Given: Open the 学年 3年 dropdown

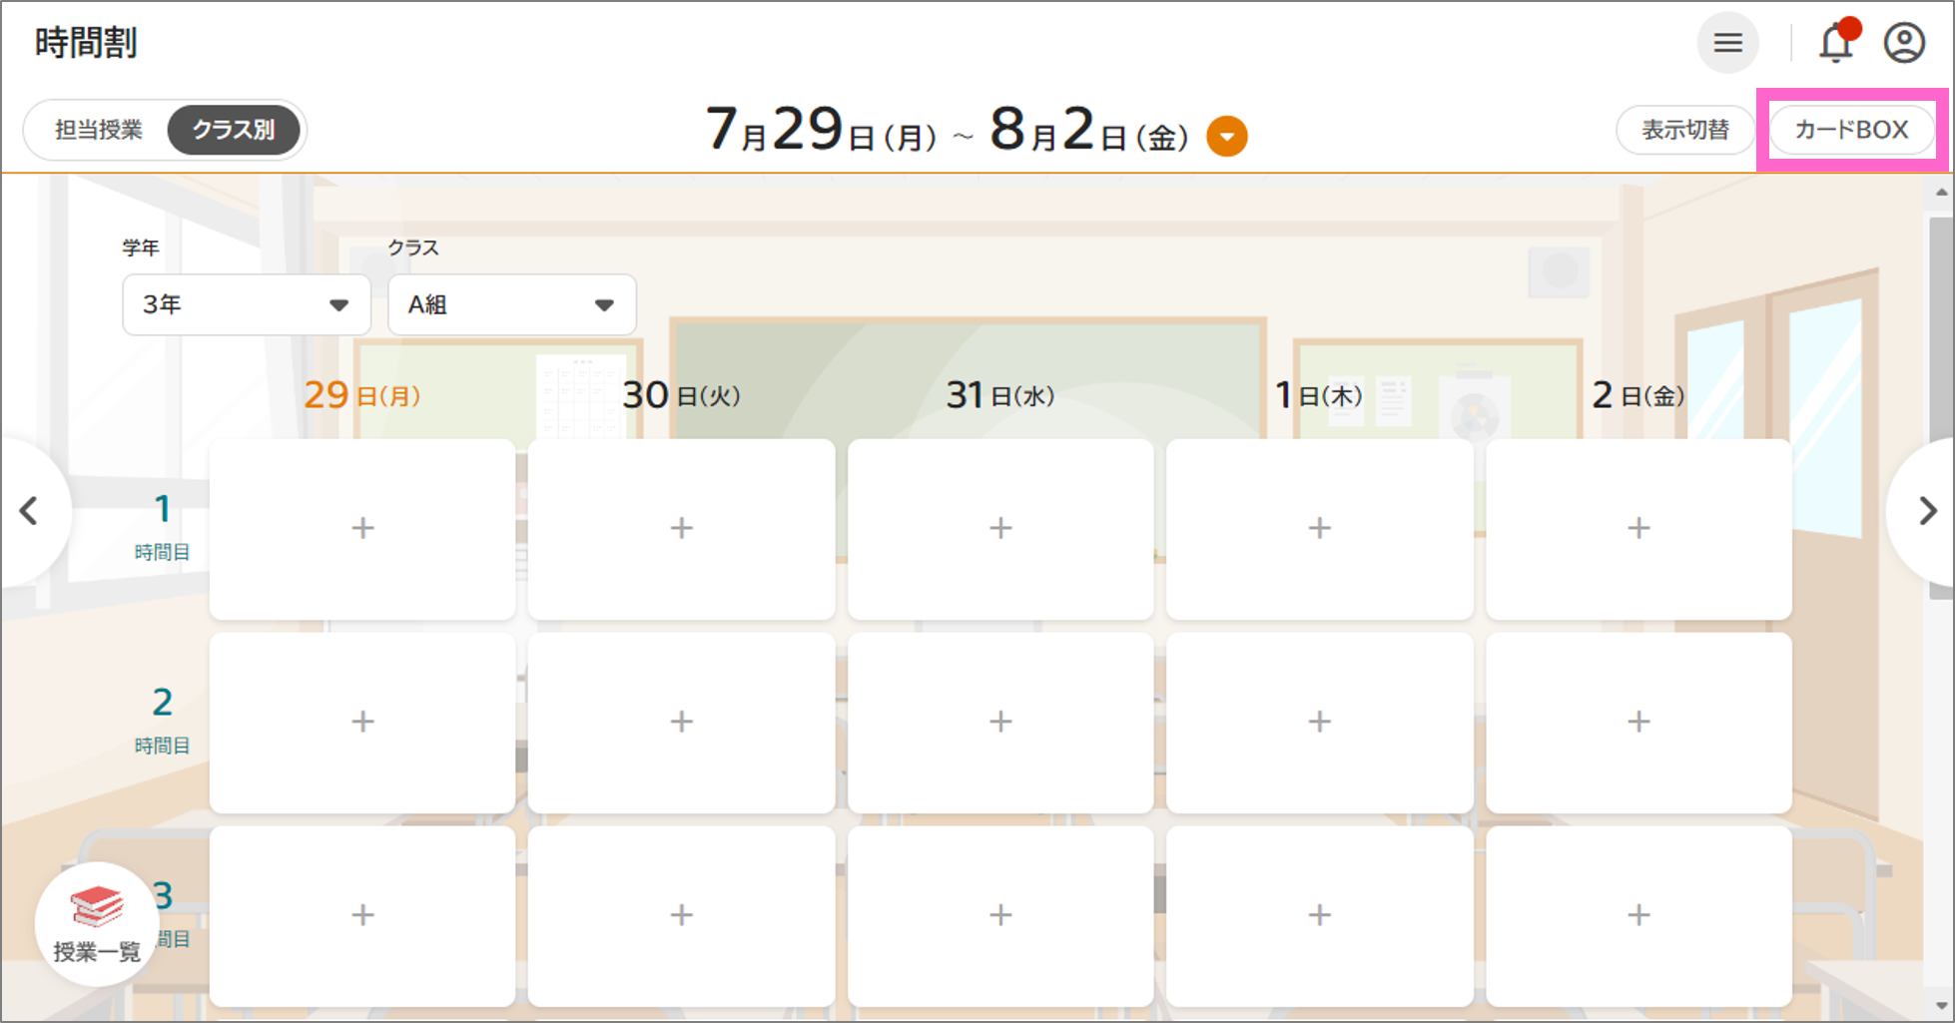Looking at the screenshot, I should click(x=247, y=304).
